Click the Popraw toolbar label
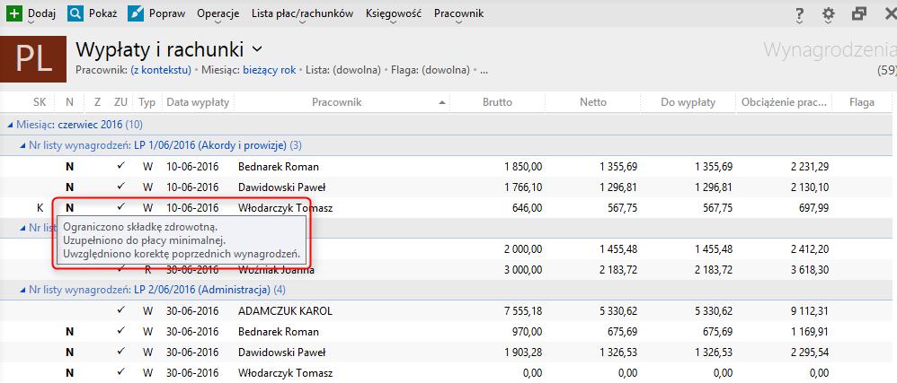The image size is (897, 383). [x=166, y=13]
